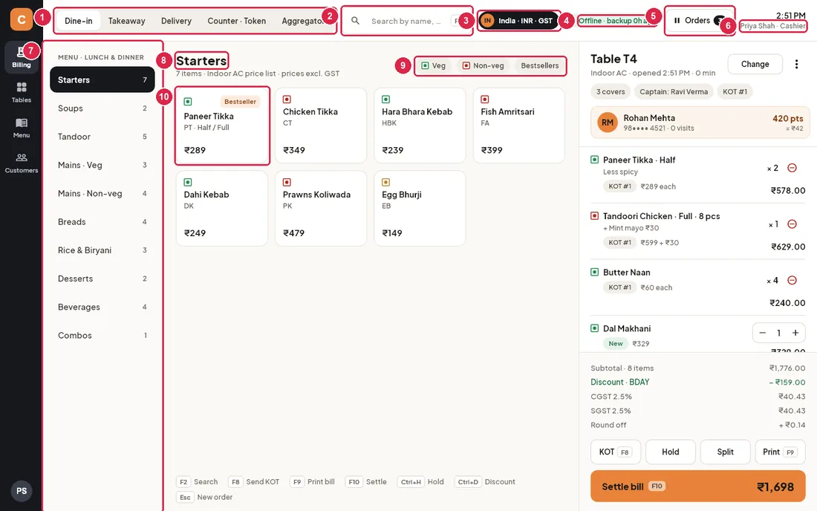The width and height of the screenshot is (817, 511).
Task: Toggle the Veg filter
Action: (x=434, y=65)
